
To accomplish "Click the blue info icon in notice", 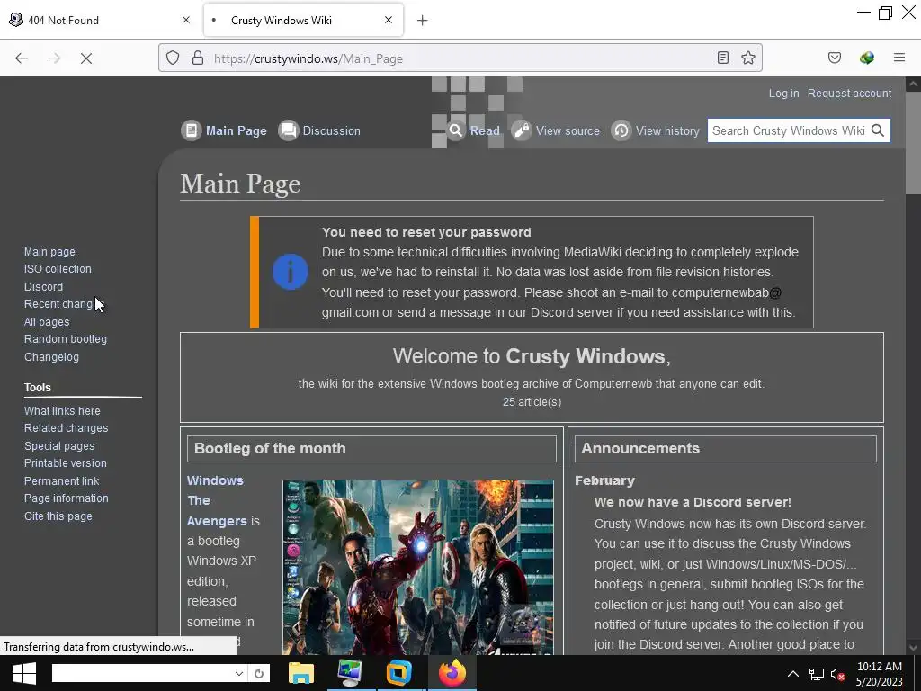I will [291, 272].
